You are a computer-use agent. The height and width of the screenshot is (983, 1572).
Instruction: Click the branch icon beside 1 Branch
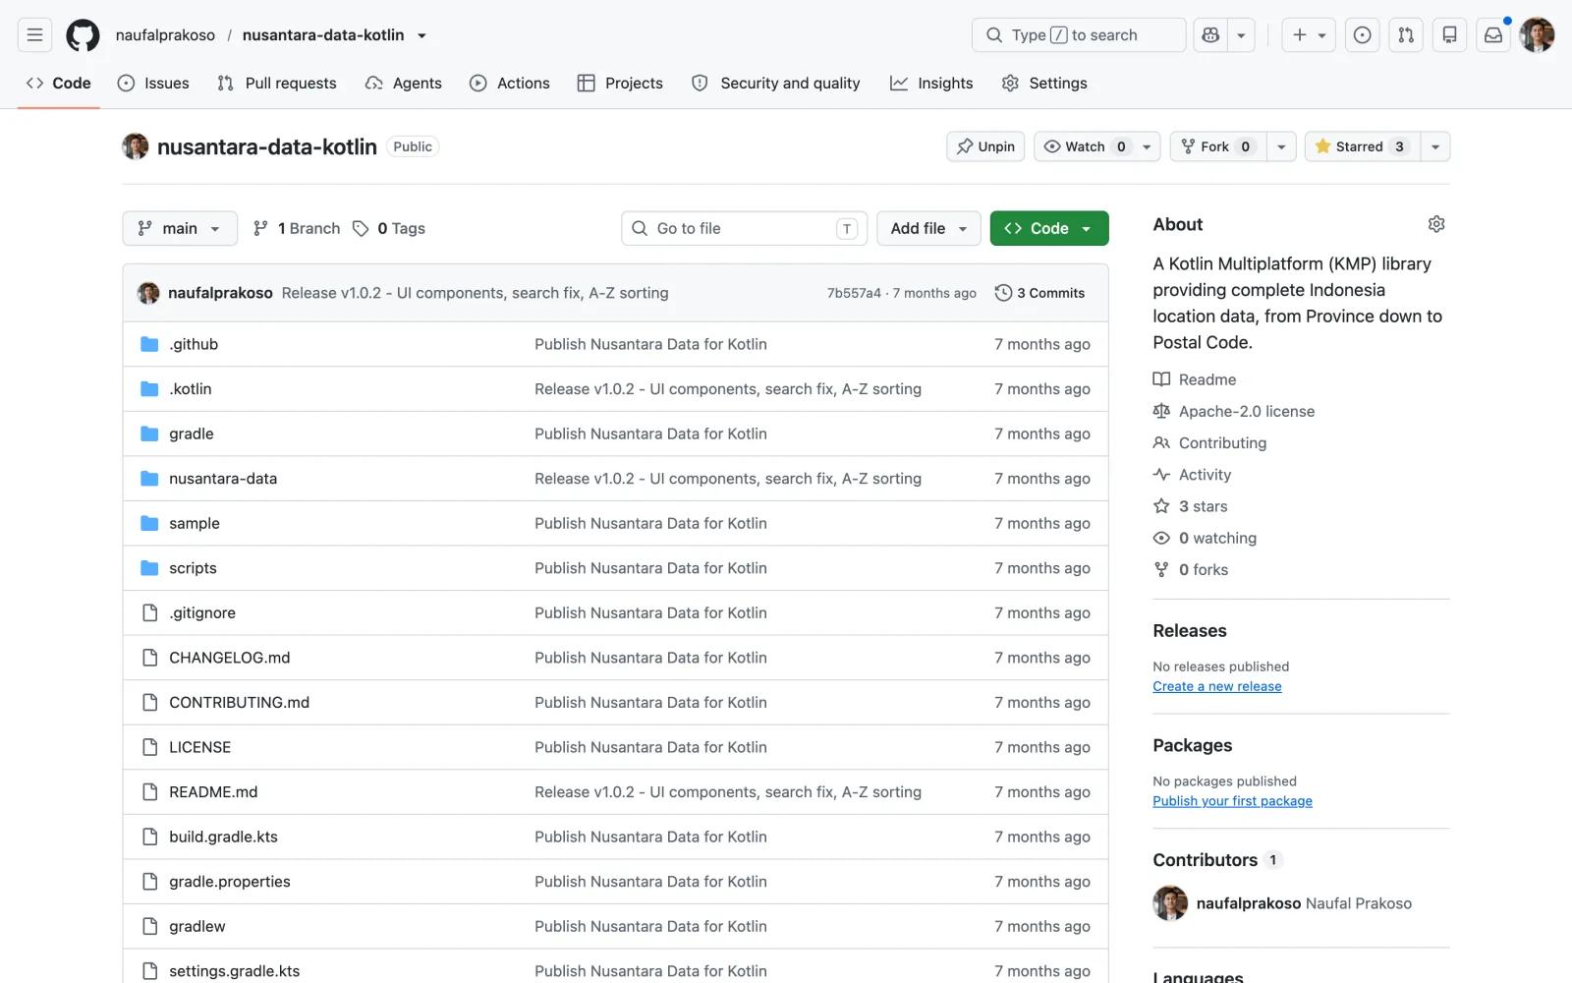click(x=260, y=228)
